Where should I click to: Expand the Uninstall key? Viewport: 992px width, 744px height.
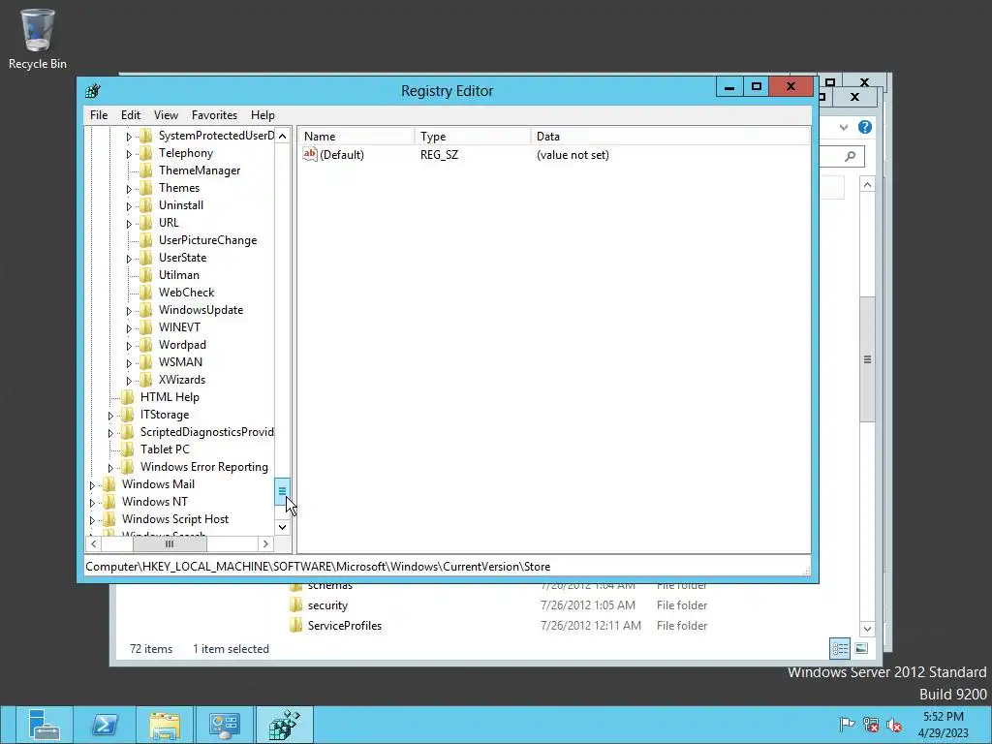[129, 205]
